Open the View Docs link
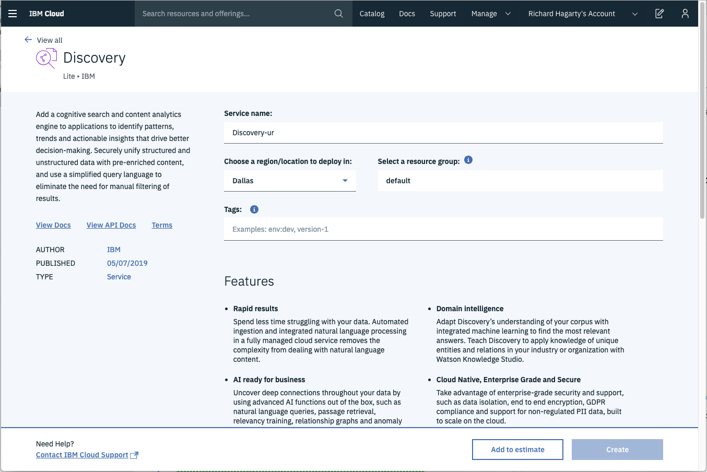Screen dimensions: 707x472 [53, 225]
